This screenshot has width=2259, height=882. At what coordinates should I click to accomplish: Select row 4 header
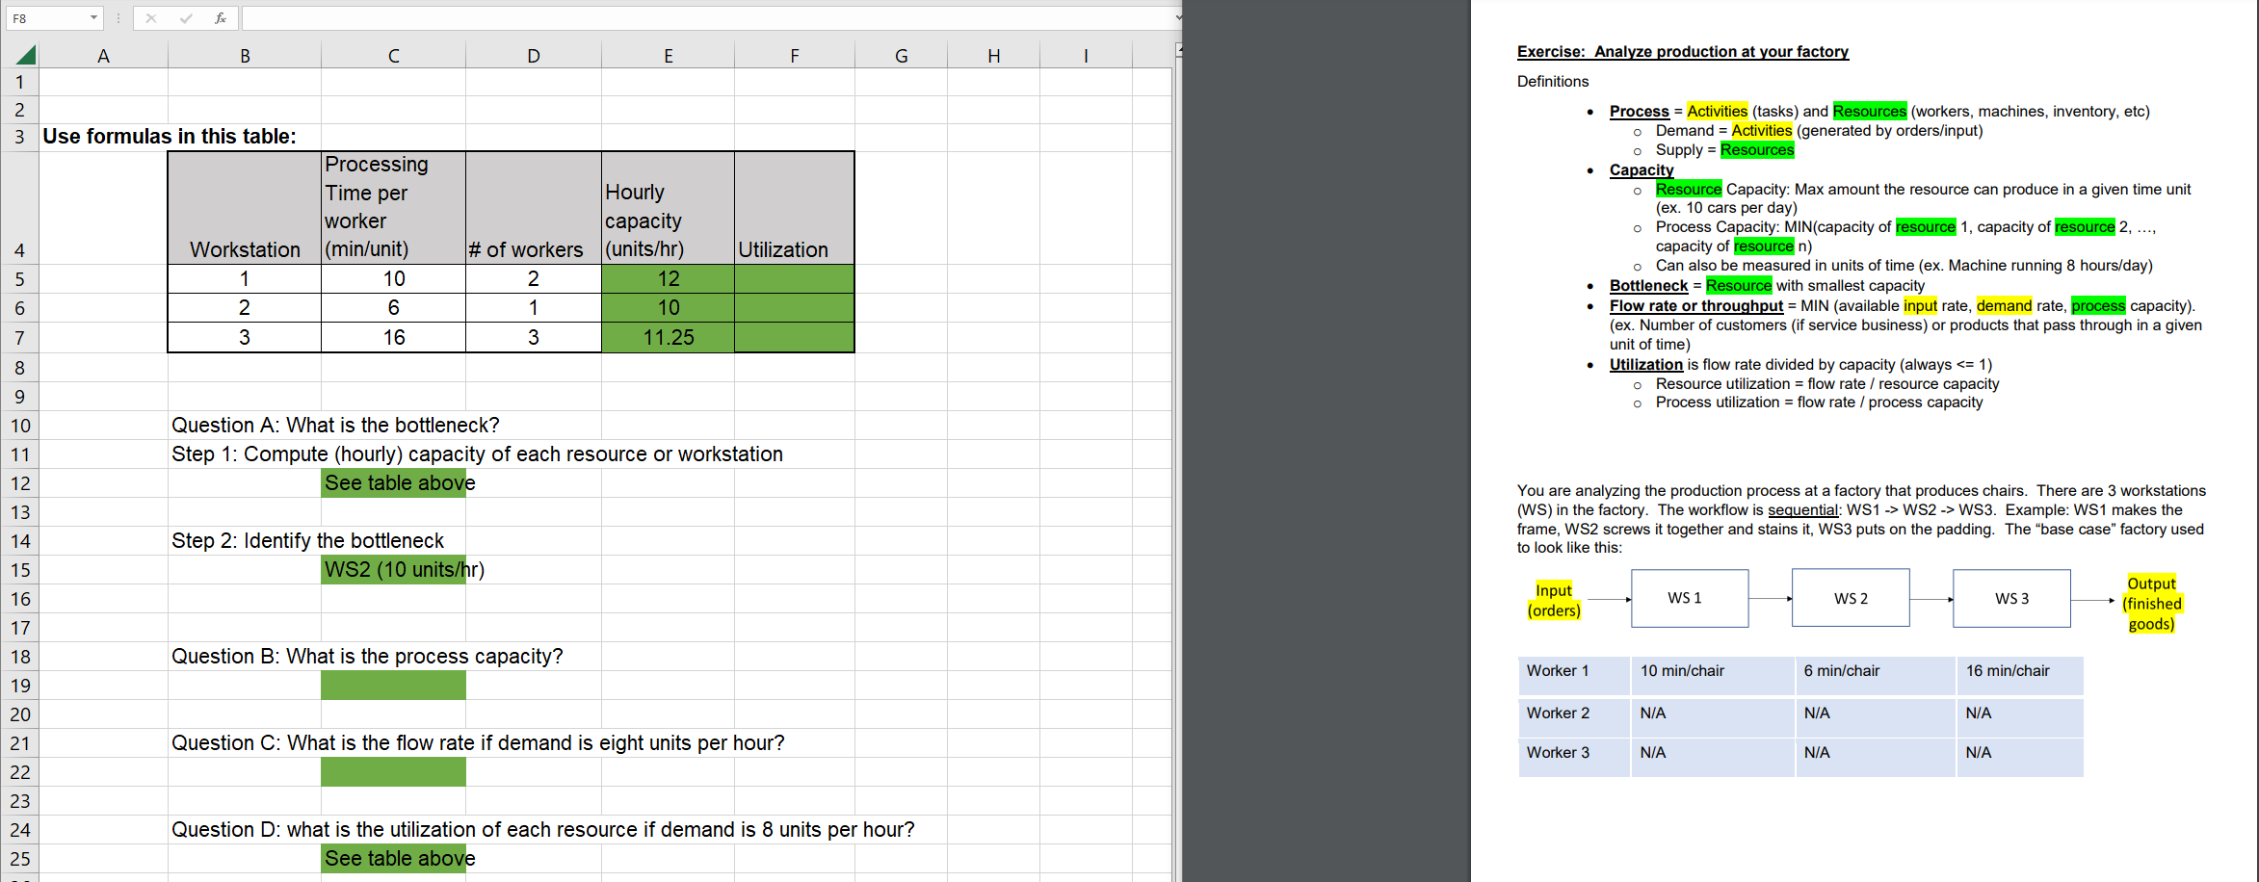pyautogui.click(x=19, y=207)
